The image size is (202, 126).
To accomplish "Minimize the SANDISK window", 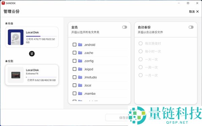I will [x=179, y=3].
